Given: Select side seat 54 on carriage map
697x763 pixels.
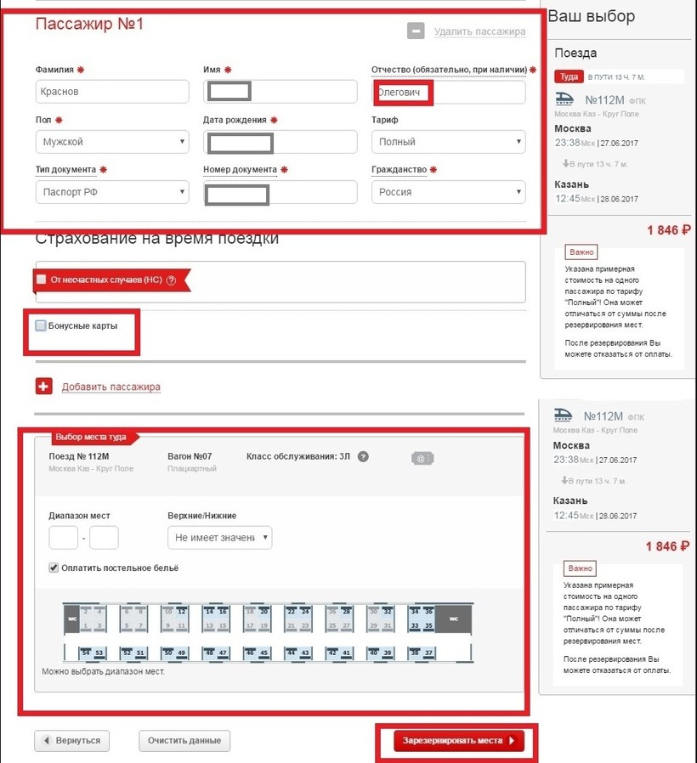Looking at the screenshot, I should pyautogui.click(x=86, y=653).
